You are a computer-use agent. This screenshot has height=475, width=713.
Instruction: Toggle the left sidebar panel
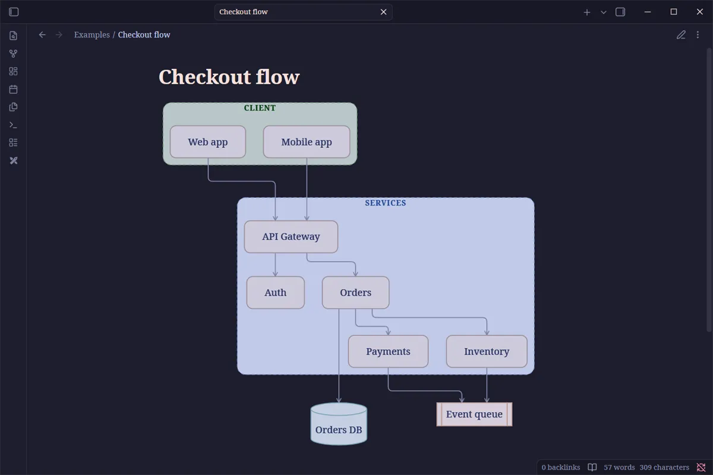pos(14,12)
